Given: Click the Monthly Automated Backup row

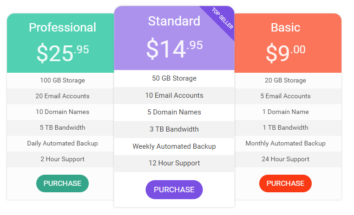Looking at the screenshot, I should 288,143.
